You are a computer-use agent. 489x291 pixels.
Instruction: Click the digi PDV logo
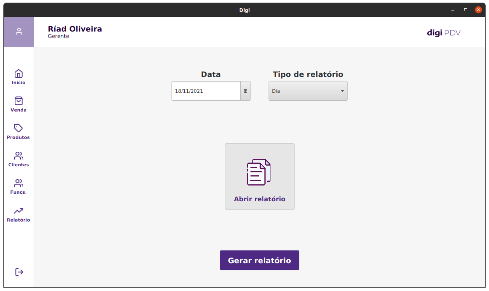point(444,33)
